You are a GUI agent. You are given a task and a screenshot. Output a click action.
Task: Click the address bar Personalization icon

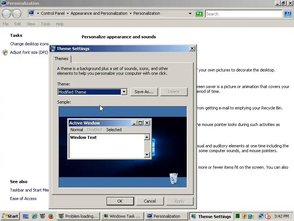[31, 13]
